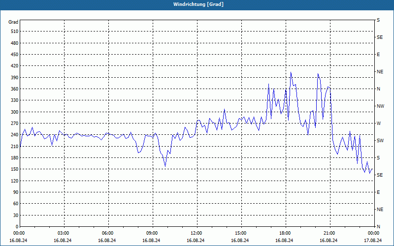Click the 16.08.24 date under 12:00
Viewport: 394px width, 246px height.
point(196,240)
